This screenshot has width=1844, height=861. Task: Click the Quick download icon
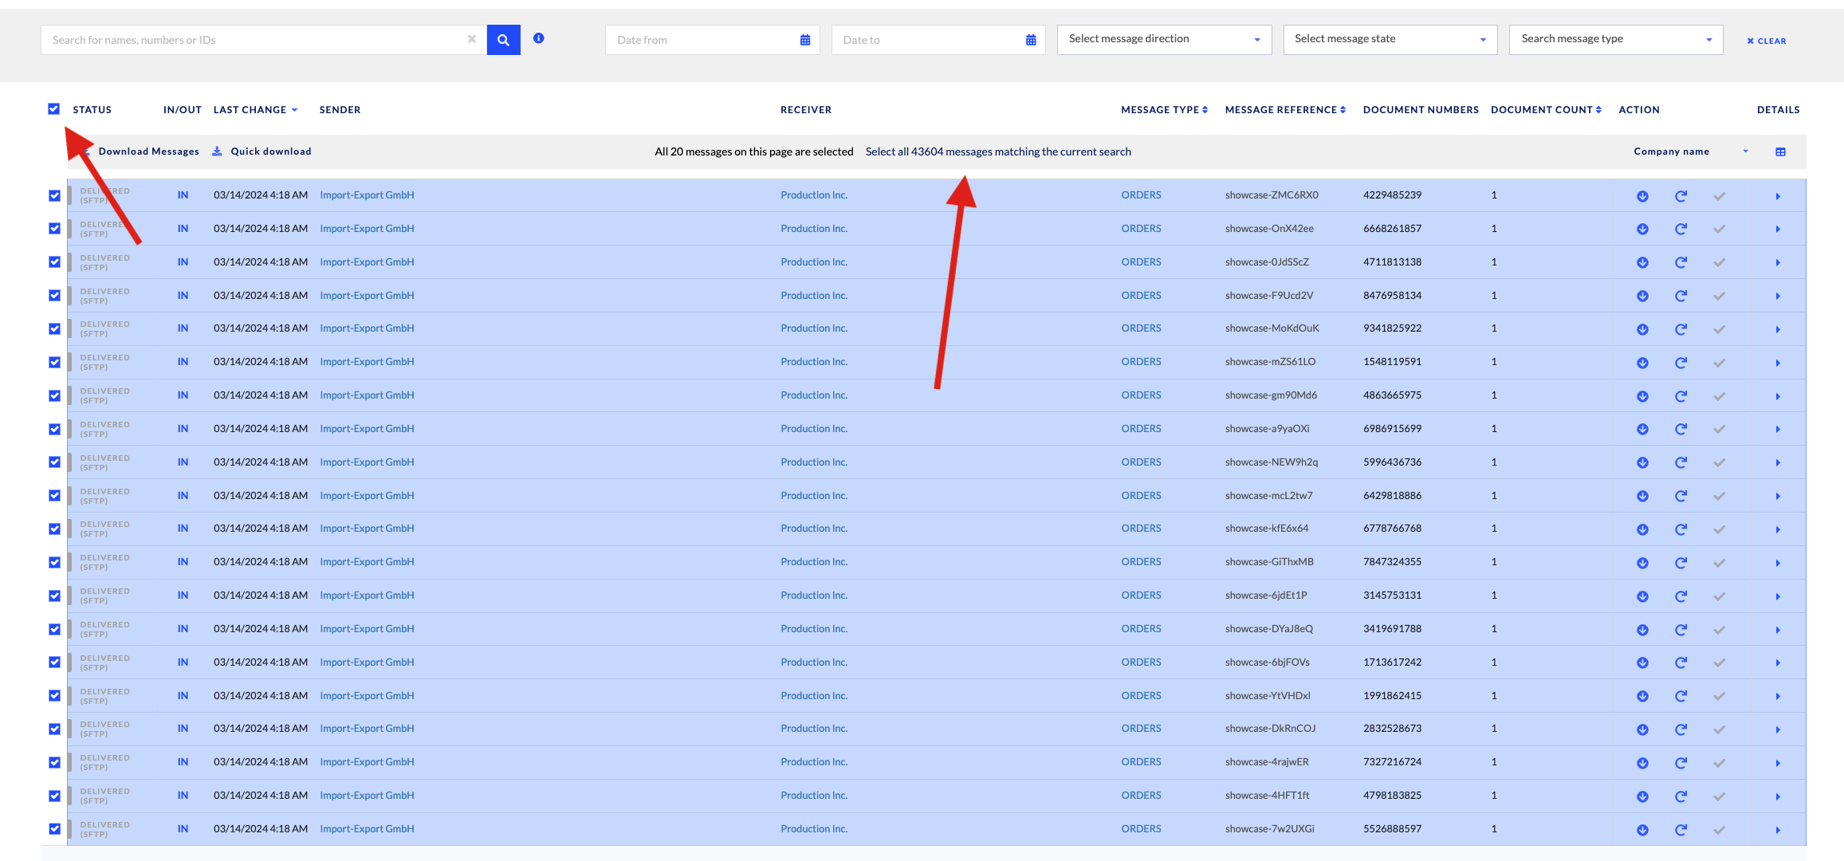pos(217,151)
